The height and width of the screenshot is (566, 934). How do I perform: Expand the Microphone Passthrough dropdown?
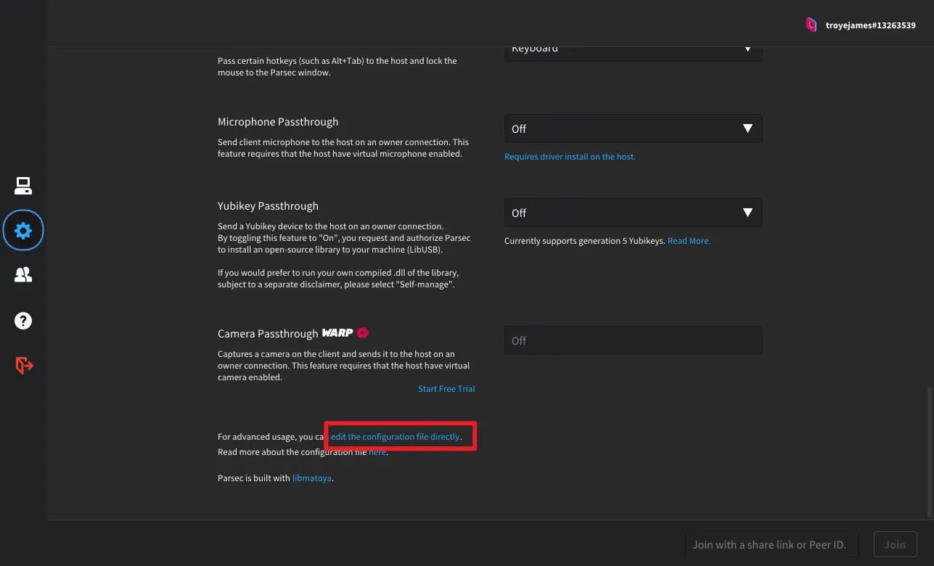pyautogui.click(x=632, y=128)
